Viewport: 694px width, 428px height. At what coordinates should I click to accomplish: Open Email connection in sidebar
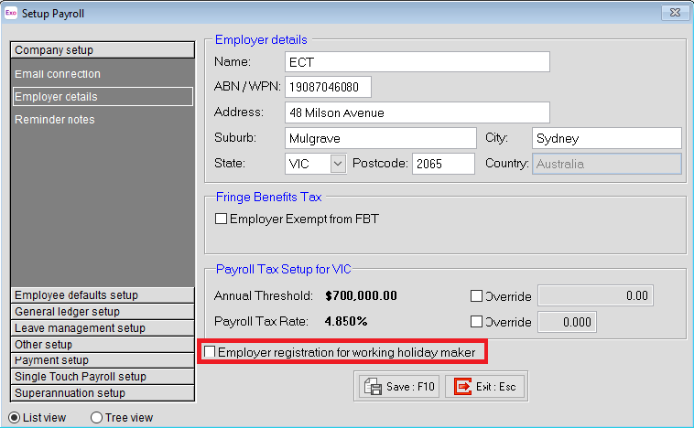(x=58, y=74)
